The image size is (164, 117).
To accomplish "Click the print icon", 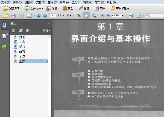I will pos(13,16).
